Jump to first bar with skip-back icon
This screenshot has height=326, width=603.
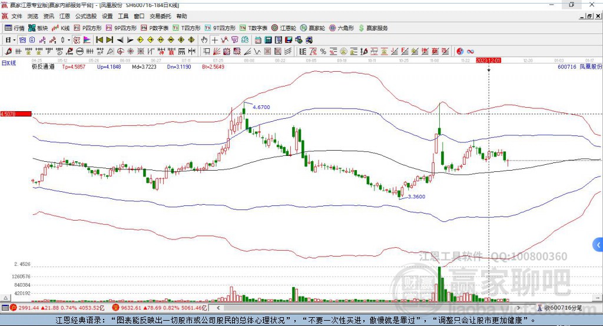99,39
